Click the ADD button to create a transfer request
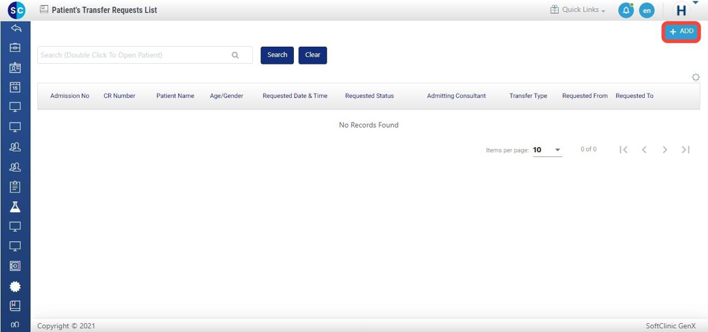Viewport: 708px width, 332px height. (x=681, y=32)
